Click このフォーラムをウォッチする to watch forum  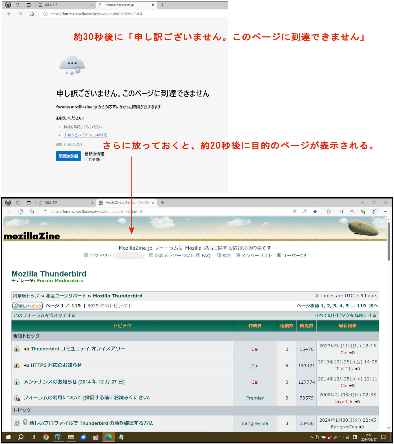[45, 315]
